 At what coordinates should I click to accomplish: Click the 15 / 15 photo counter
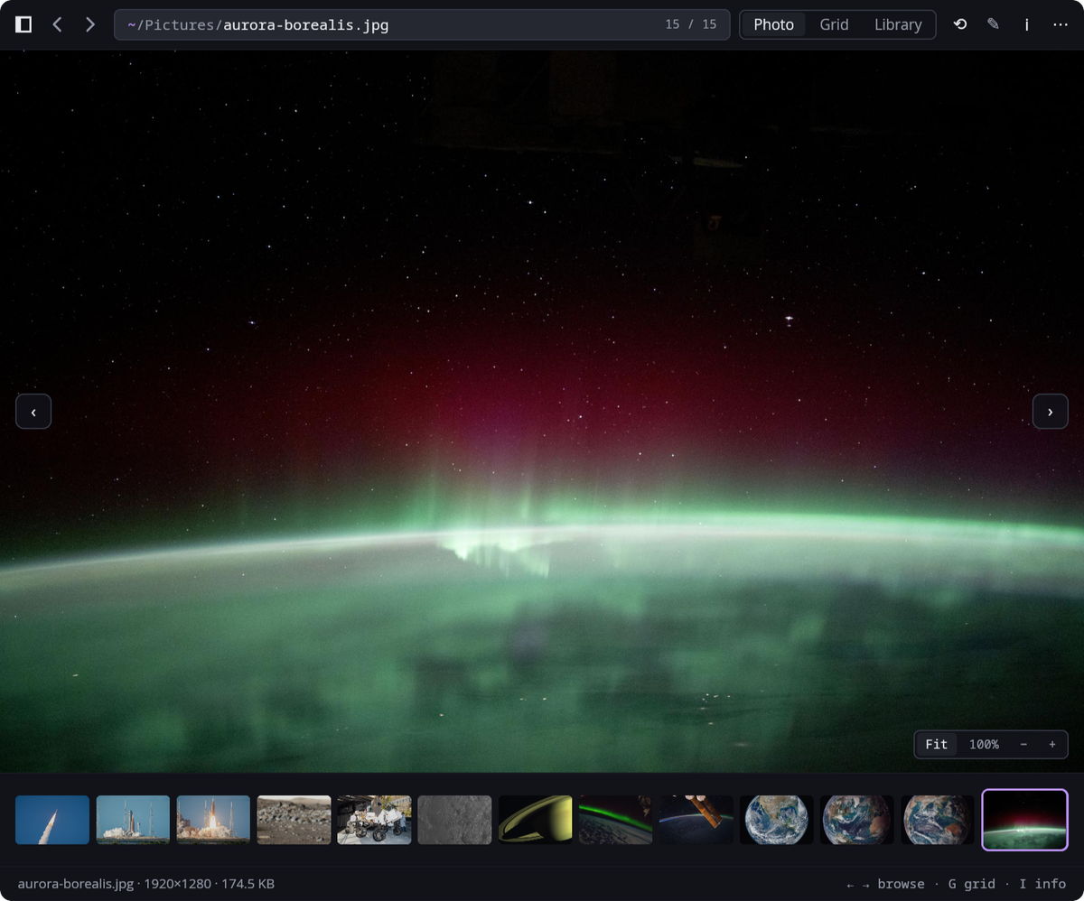691,24
